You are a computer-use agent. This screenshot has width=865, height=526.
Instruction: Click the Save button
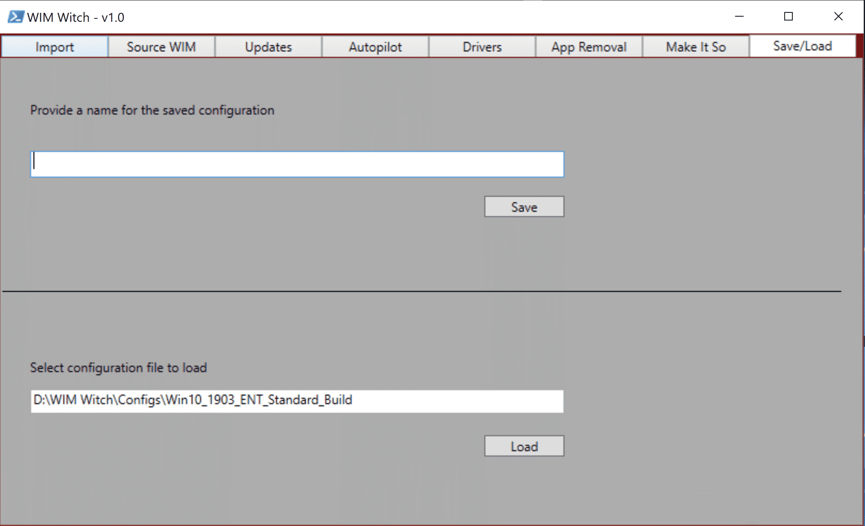pyautogui.click(x=524, y=207)
